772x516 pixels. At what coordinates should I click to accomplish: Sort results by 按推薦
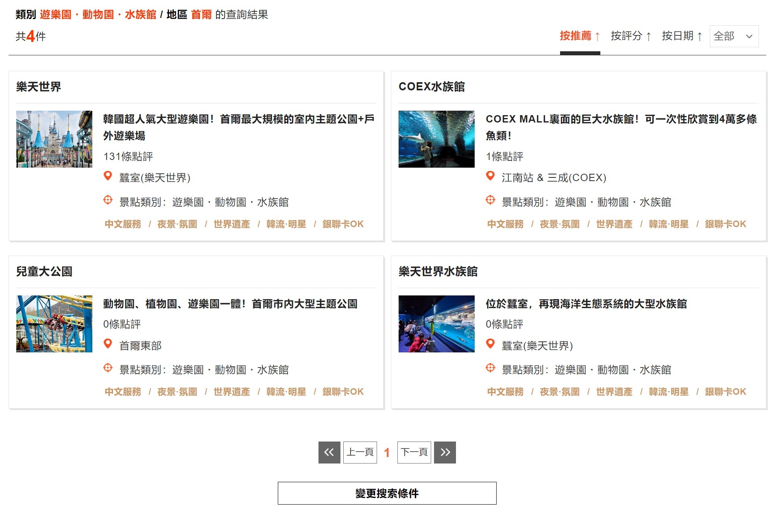pos(580,36)
